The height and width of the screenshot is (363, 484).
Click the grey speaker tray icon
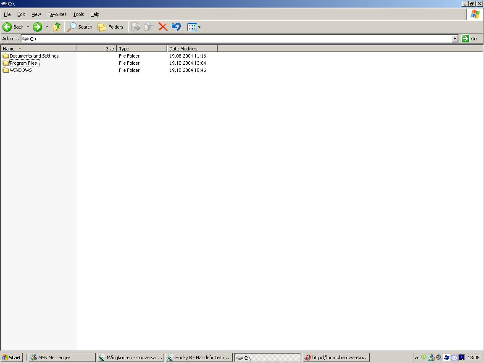point(438,358)
